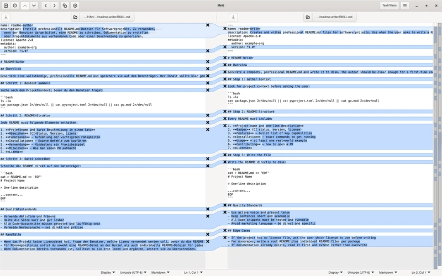This screenshot has height=276, width=442.
Task: Open the main hamburger menu
Action: [x=405, y=6]
